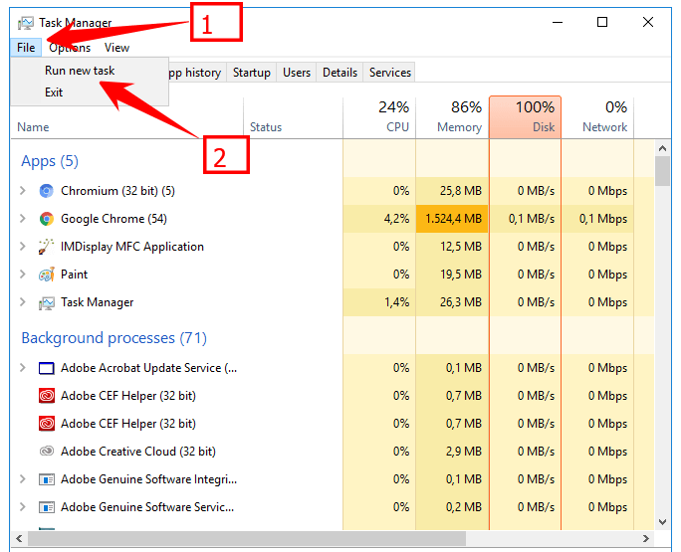Click the Google Chrome process icon
Viewport: 681px width, 552px height.
(x=46, y=219)
